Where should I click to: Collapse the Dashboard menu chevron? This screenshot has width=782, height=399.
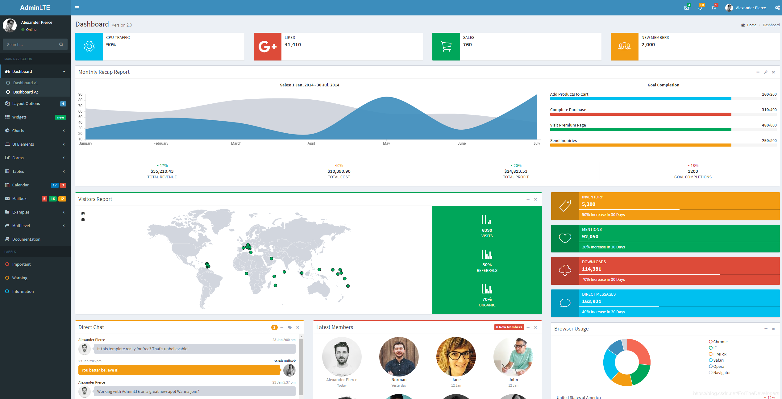point(64,71)
